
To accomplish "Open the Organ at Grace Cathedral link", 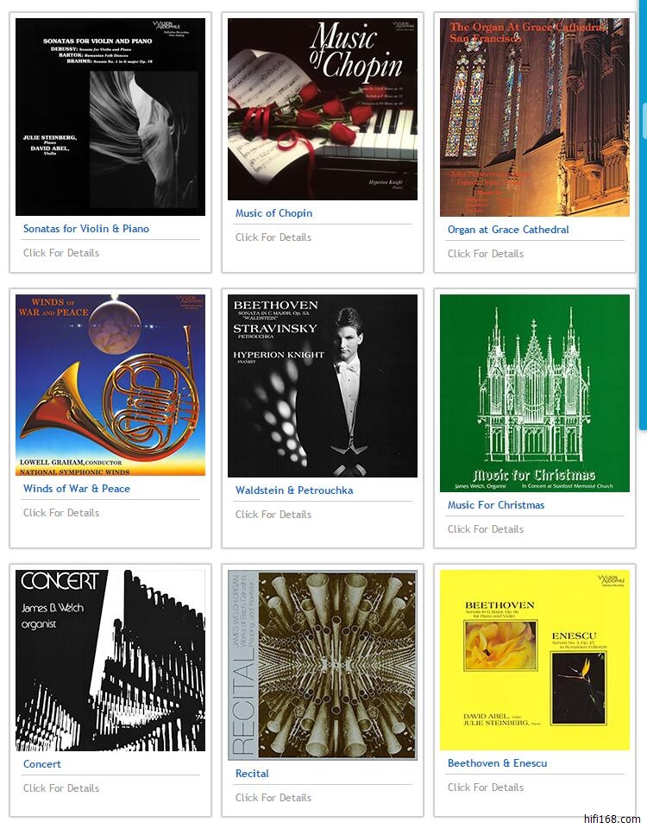I will pos(508,230).
